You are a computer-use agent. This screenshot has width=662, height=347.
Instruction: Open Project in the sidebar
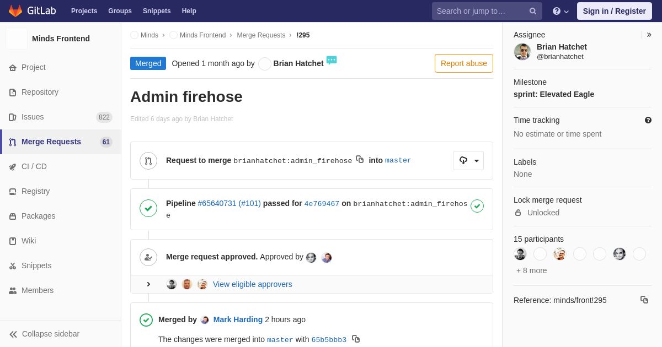coord(61,67)
